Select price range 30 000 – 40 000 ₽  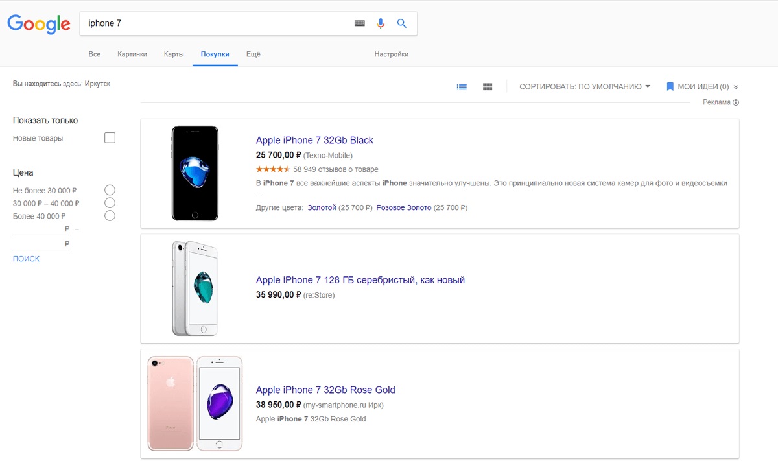tap(110, 203)
